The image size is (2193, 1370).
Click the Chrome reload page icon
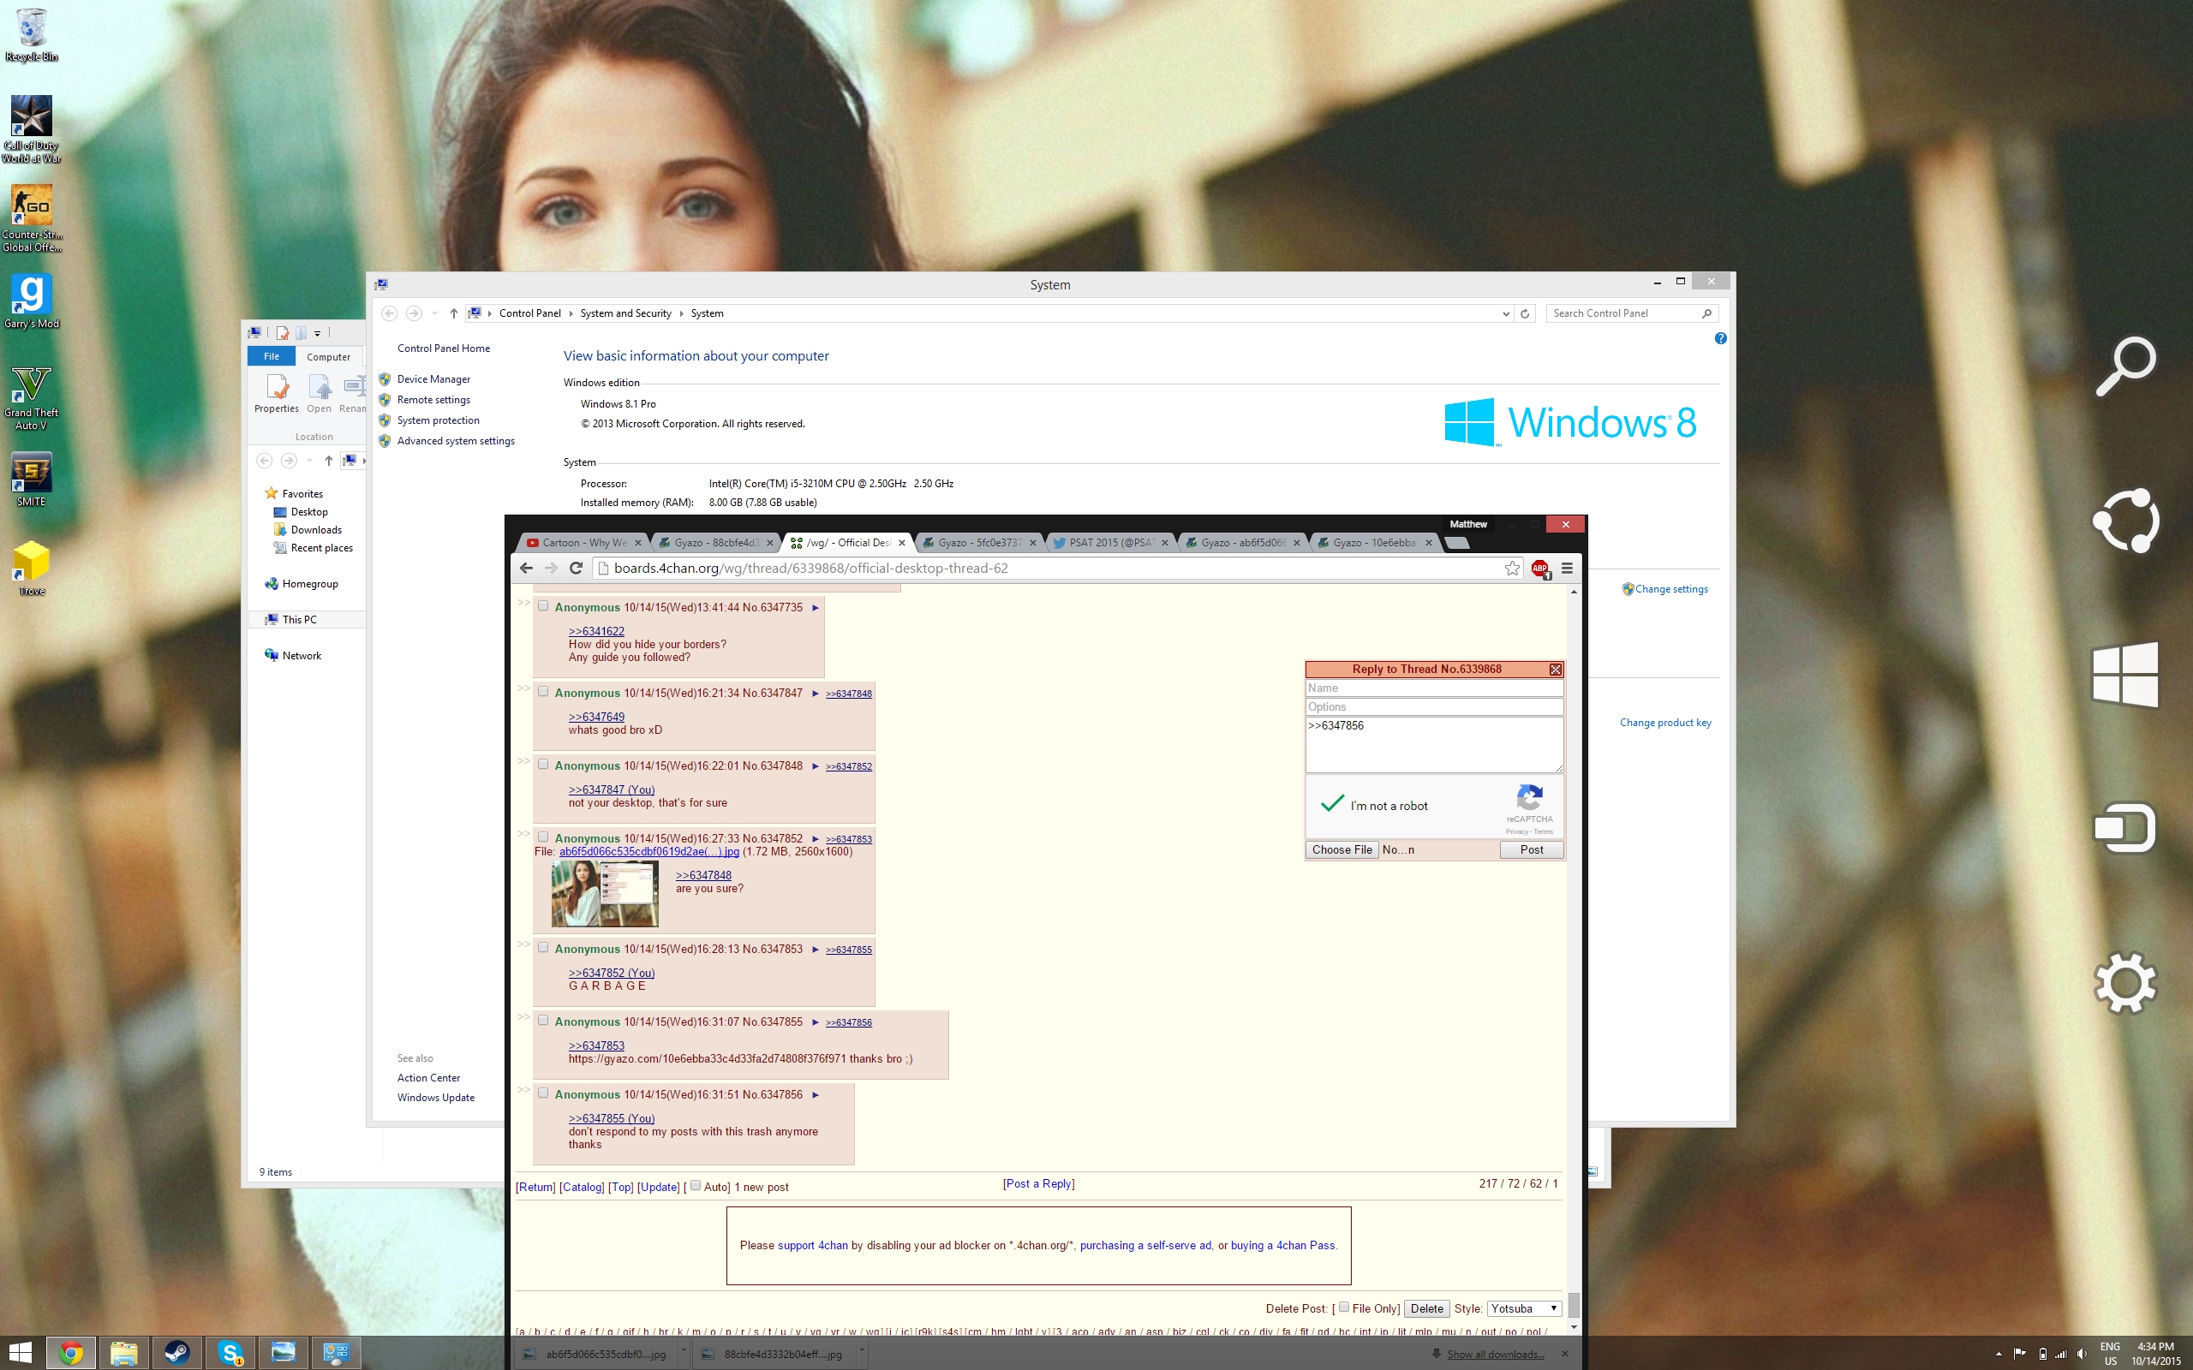point(576,568)
